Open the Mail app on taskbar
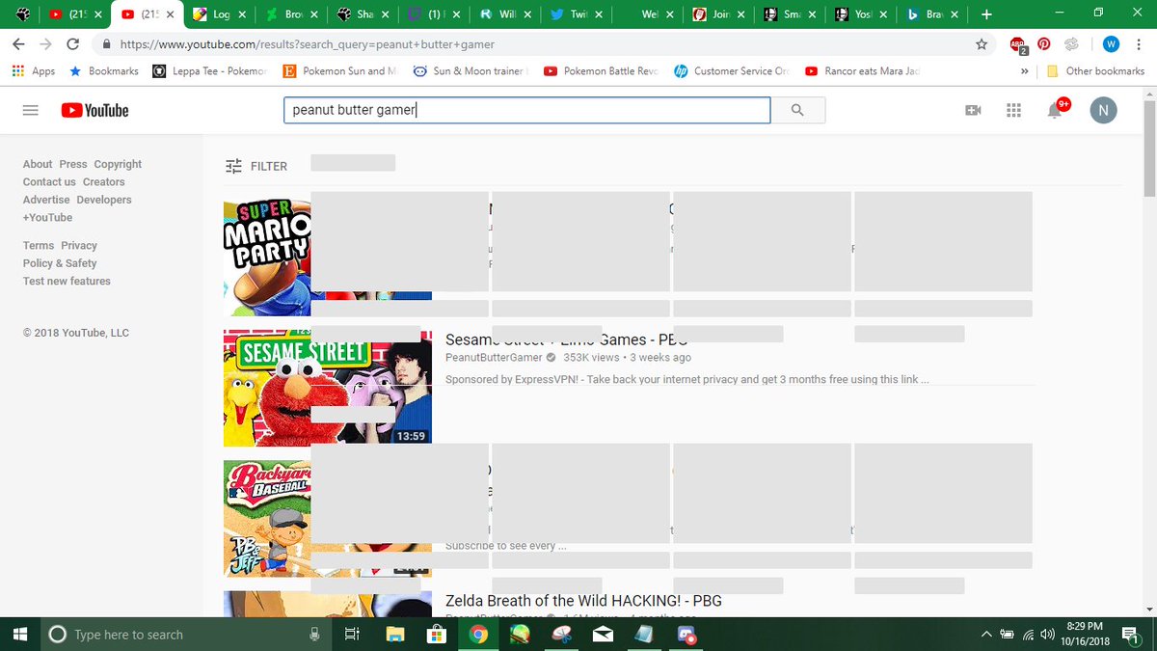Image resolution: width=1157 pixels, height=651 pixels. pos(603,634)
